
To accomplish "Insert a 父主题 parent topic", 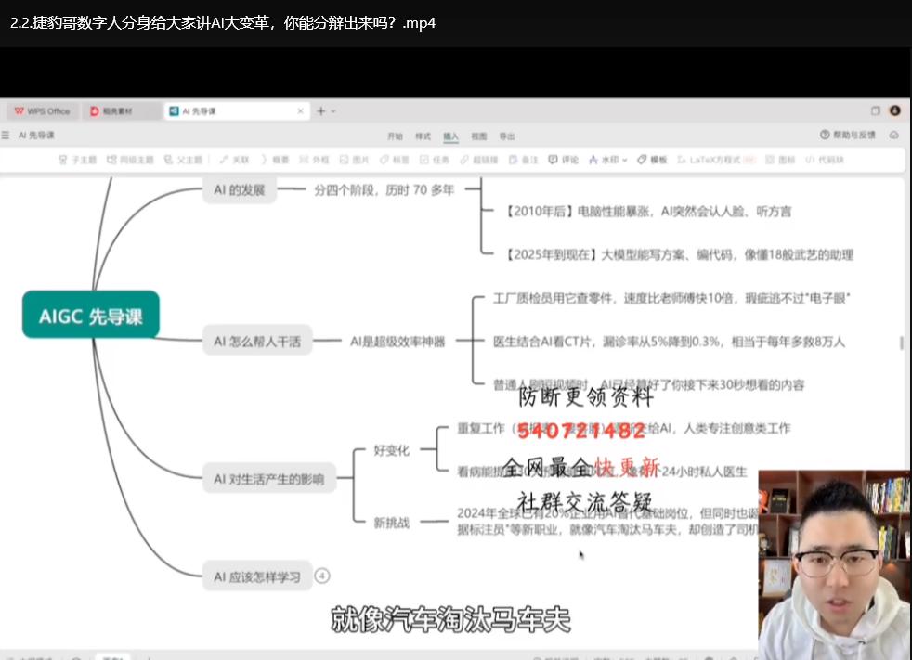I will [183, 160].
